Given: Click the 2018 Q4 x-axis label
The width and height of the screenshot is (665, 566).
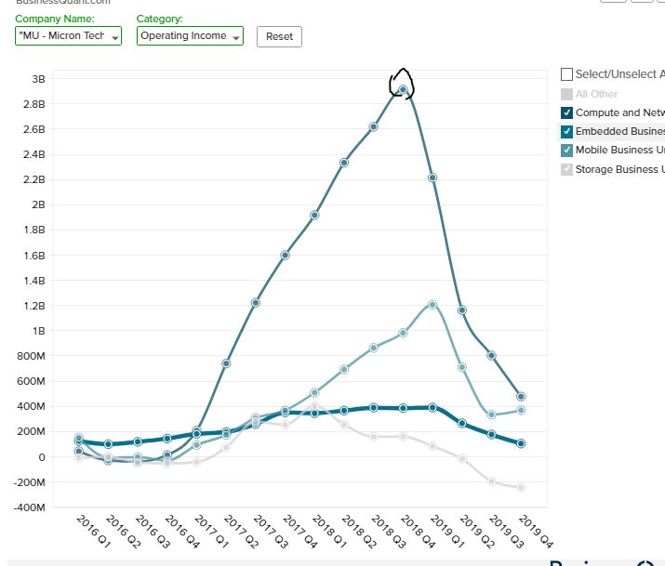Looking at the screenshot, I should point(418,532).
